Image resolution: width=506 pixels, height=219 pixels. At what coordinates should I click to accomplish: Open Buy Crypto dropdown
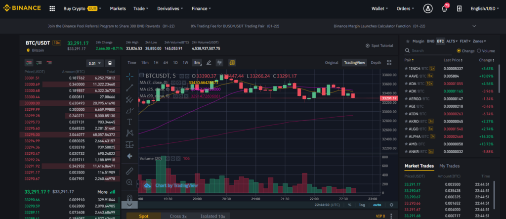[83, 8]
